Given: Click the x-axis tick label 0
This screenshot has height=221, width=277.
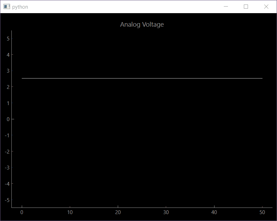Looking at the screenshot, I should click(22, 213).
